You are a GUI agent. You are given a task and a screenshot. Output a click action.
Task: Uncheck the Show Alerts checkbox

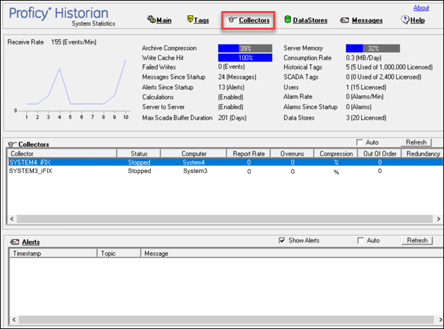coord(281,241)
